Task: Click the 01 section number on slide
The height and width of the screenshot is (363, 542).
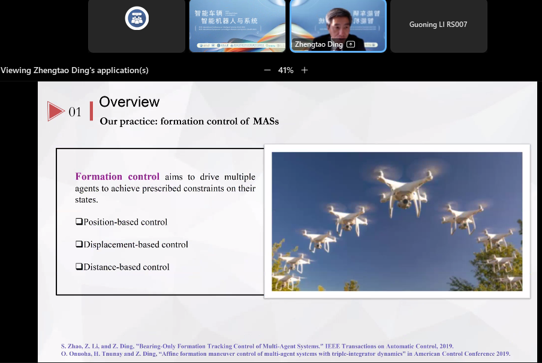Action: click(75, 112)
